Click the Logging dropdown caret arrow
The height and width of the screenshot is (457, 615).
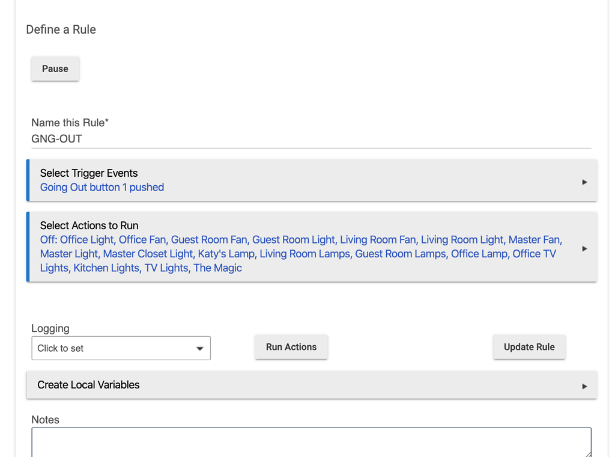pyautogui.click(x=199, y=349)
